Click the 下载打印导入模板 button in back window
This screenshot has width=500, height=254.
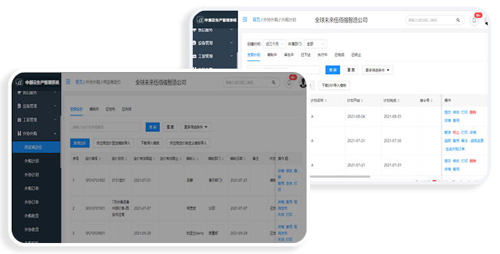coord(334,86)
